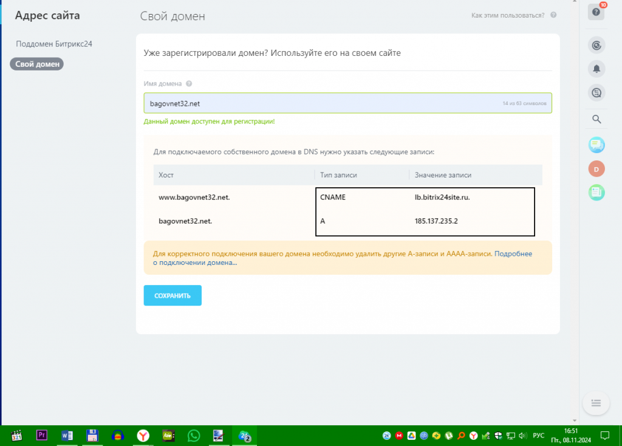Click the search magnifier in right sidebar

(x=596, y=119)
